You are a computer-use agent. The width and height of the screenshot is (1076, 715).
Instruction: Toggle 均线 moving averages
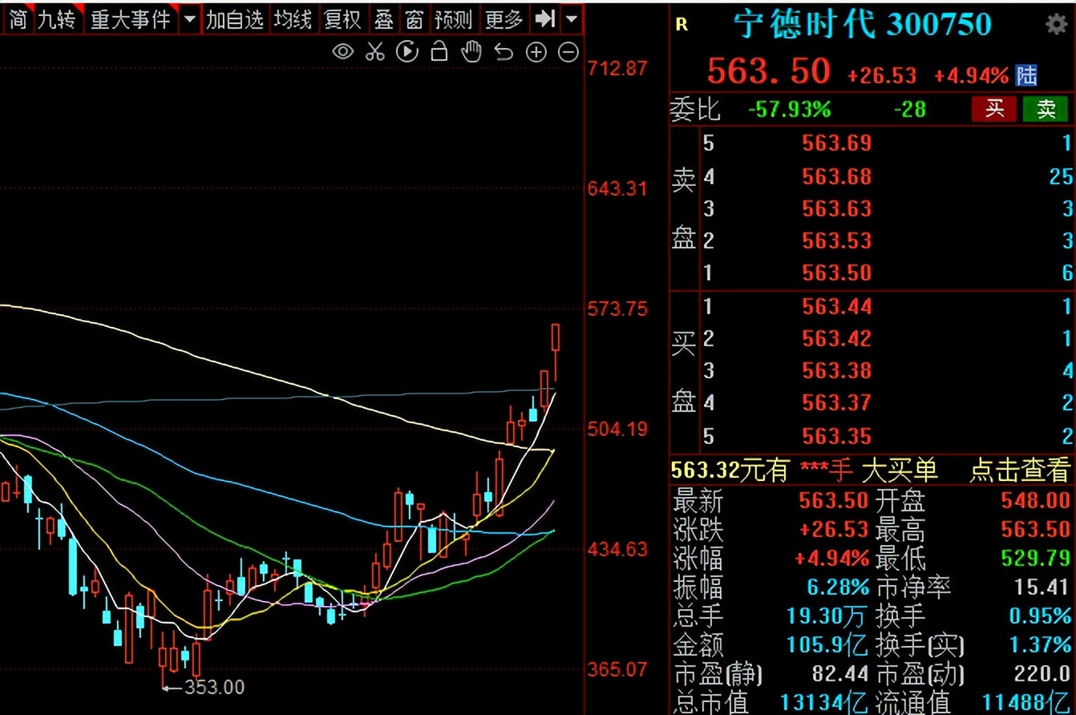pyautogui.click(x=293, y=18)
